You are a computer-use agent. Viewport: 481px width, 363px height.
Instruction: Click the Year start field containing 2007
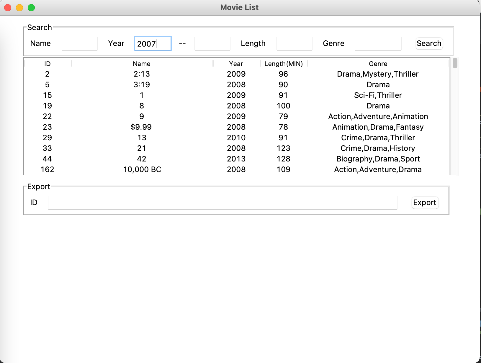click(x=153, y=44)
